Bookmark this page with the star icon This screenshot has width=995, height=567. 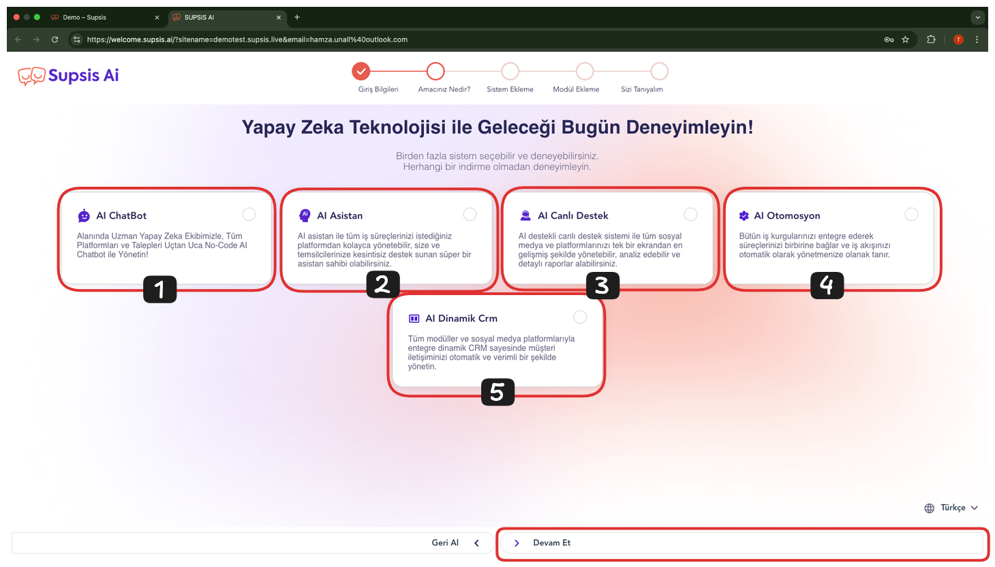(906, 40)
